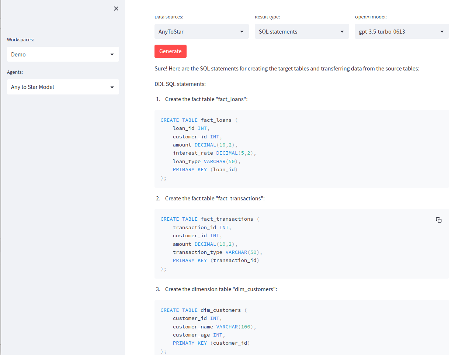Open the Result type dropdown
The image size is (455, 355).
302,31
